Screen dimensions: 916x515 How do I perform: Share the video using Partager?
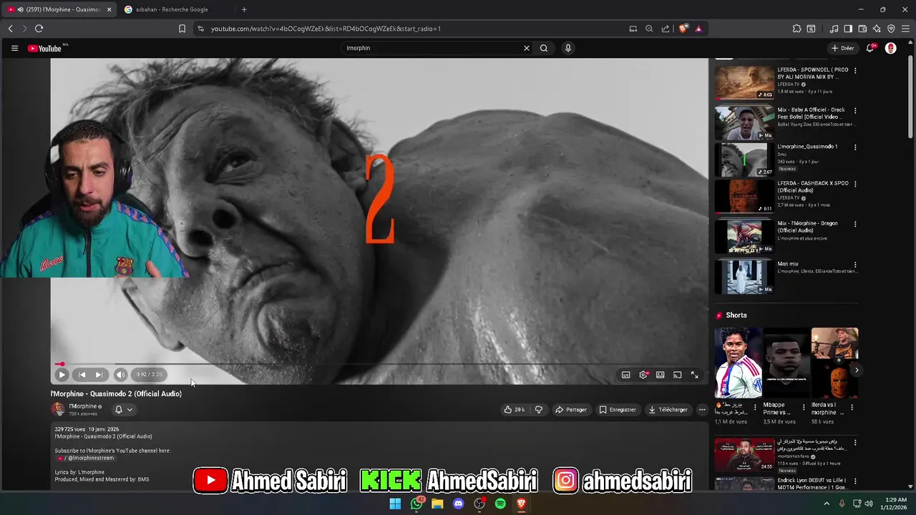coord(571,410)
